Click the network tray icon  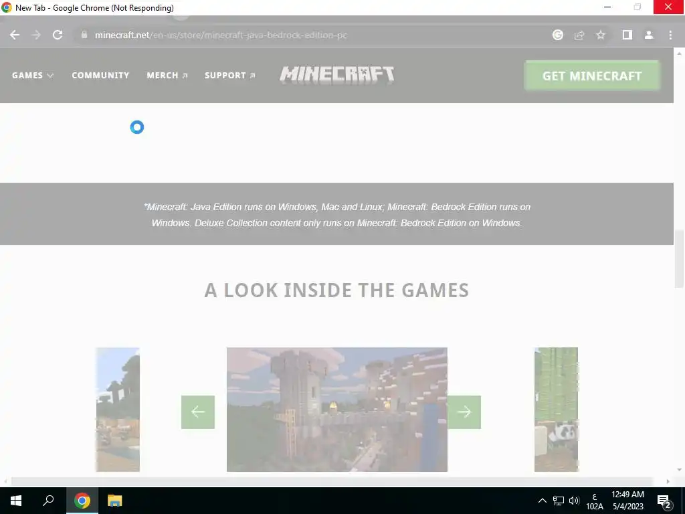point(559,501)
